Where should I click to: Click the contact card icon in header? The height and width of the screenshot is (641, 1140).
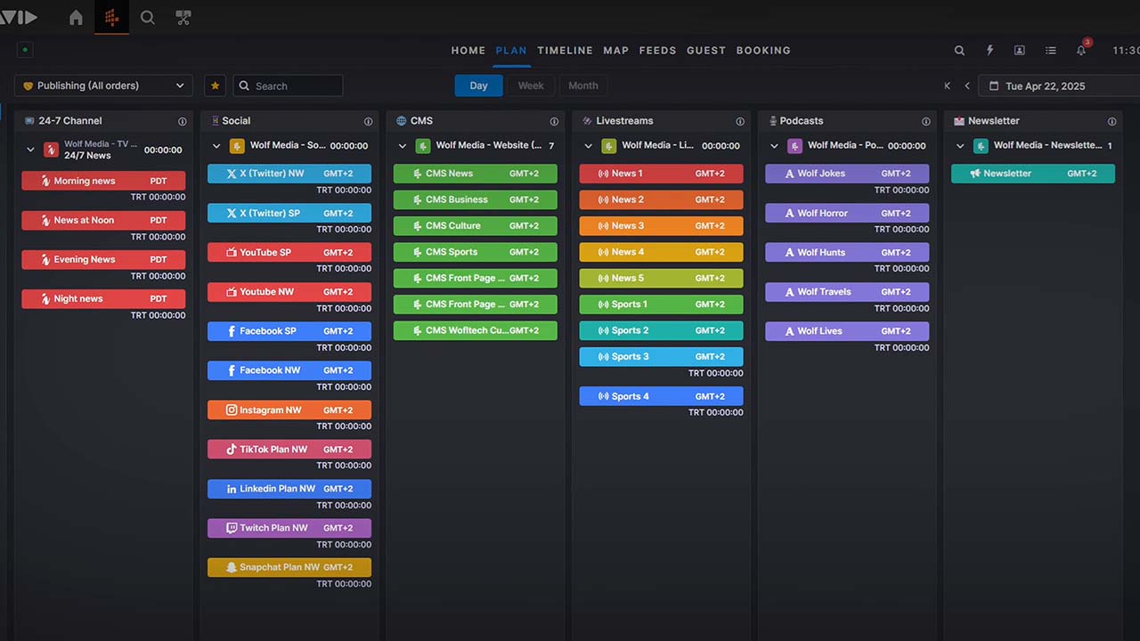[x=1020, y=51]
